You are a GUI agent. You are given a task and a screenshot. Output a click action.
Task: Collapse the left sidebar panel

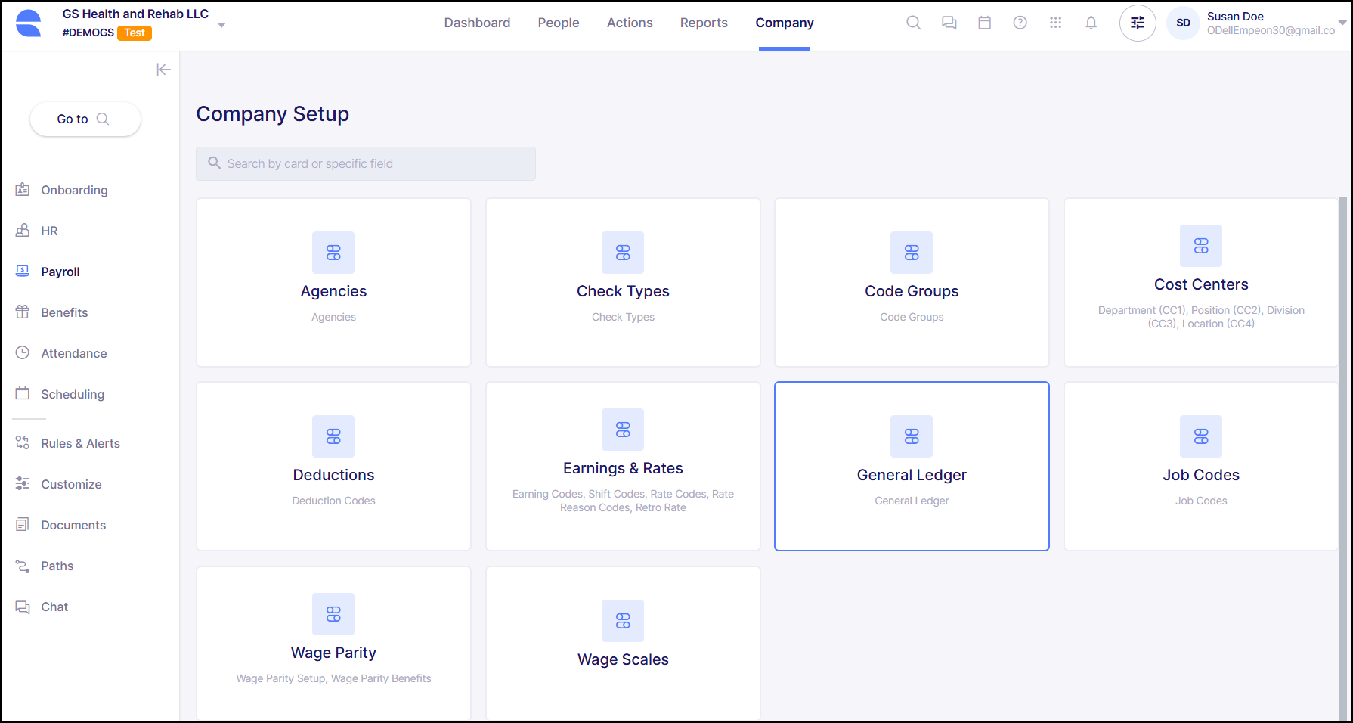[x=163, y=70]
